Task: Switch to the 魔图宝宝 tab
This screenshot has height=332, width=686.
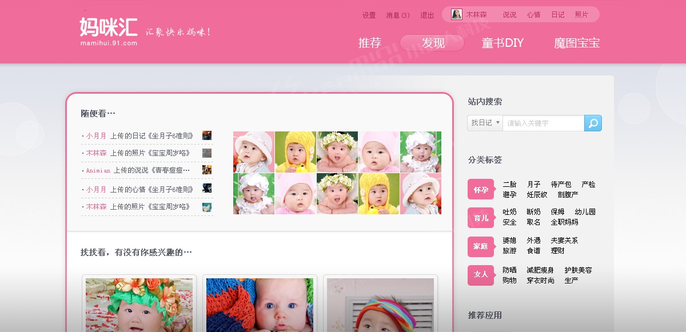Action: (577, 43)
